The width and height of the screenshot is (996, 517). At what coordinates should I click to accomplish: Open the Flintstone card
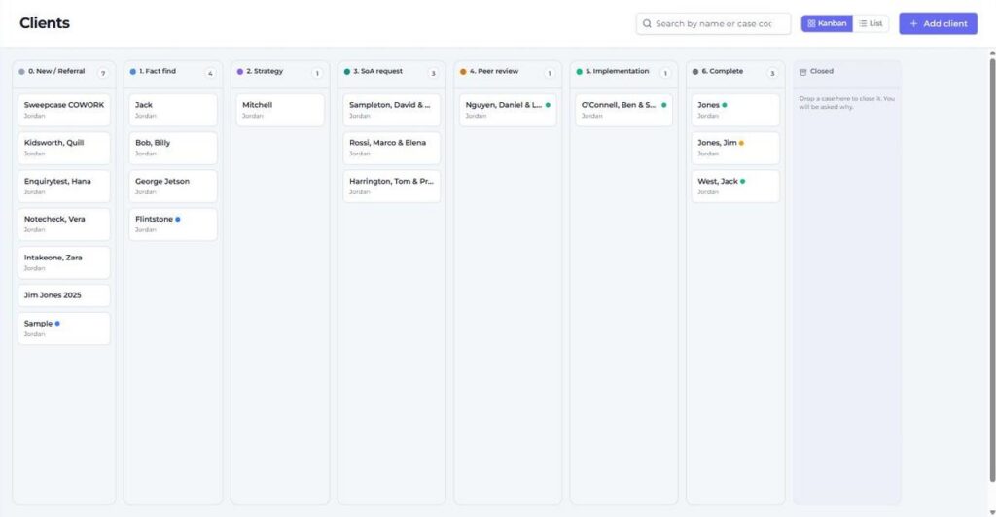pyautogui.click(x=173, y=224)
